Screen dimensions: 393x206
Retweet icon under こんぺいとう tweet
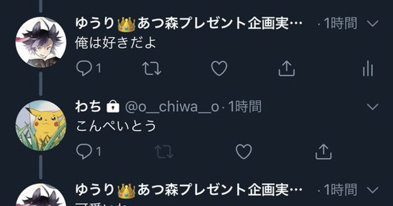(x=163, y=151)
